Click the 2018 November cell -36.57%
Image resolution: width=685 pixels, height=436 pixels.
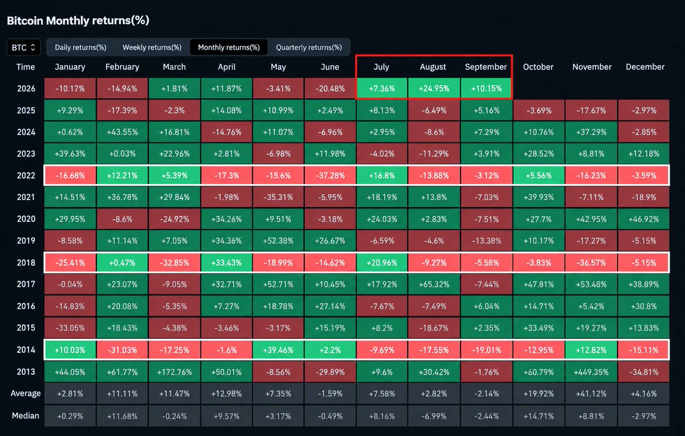pos(591,263)
